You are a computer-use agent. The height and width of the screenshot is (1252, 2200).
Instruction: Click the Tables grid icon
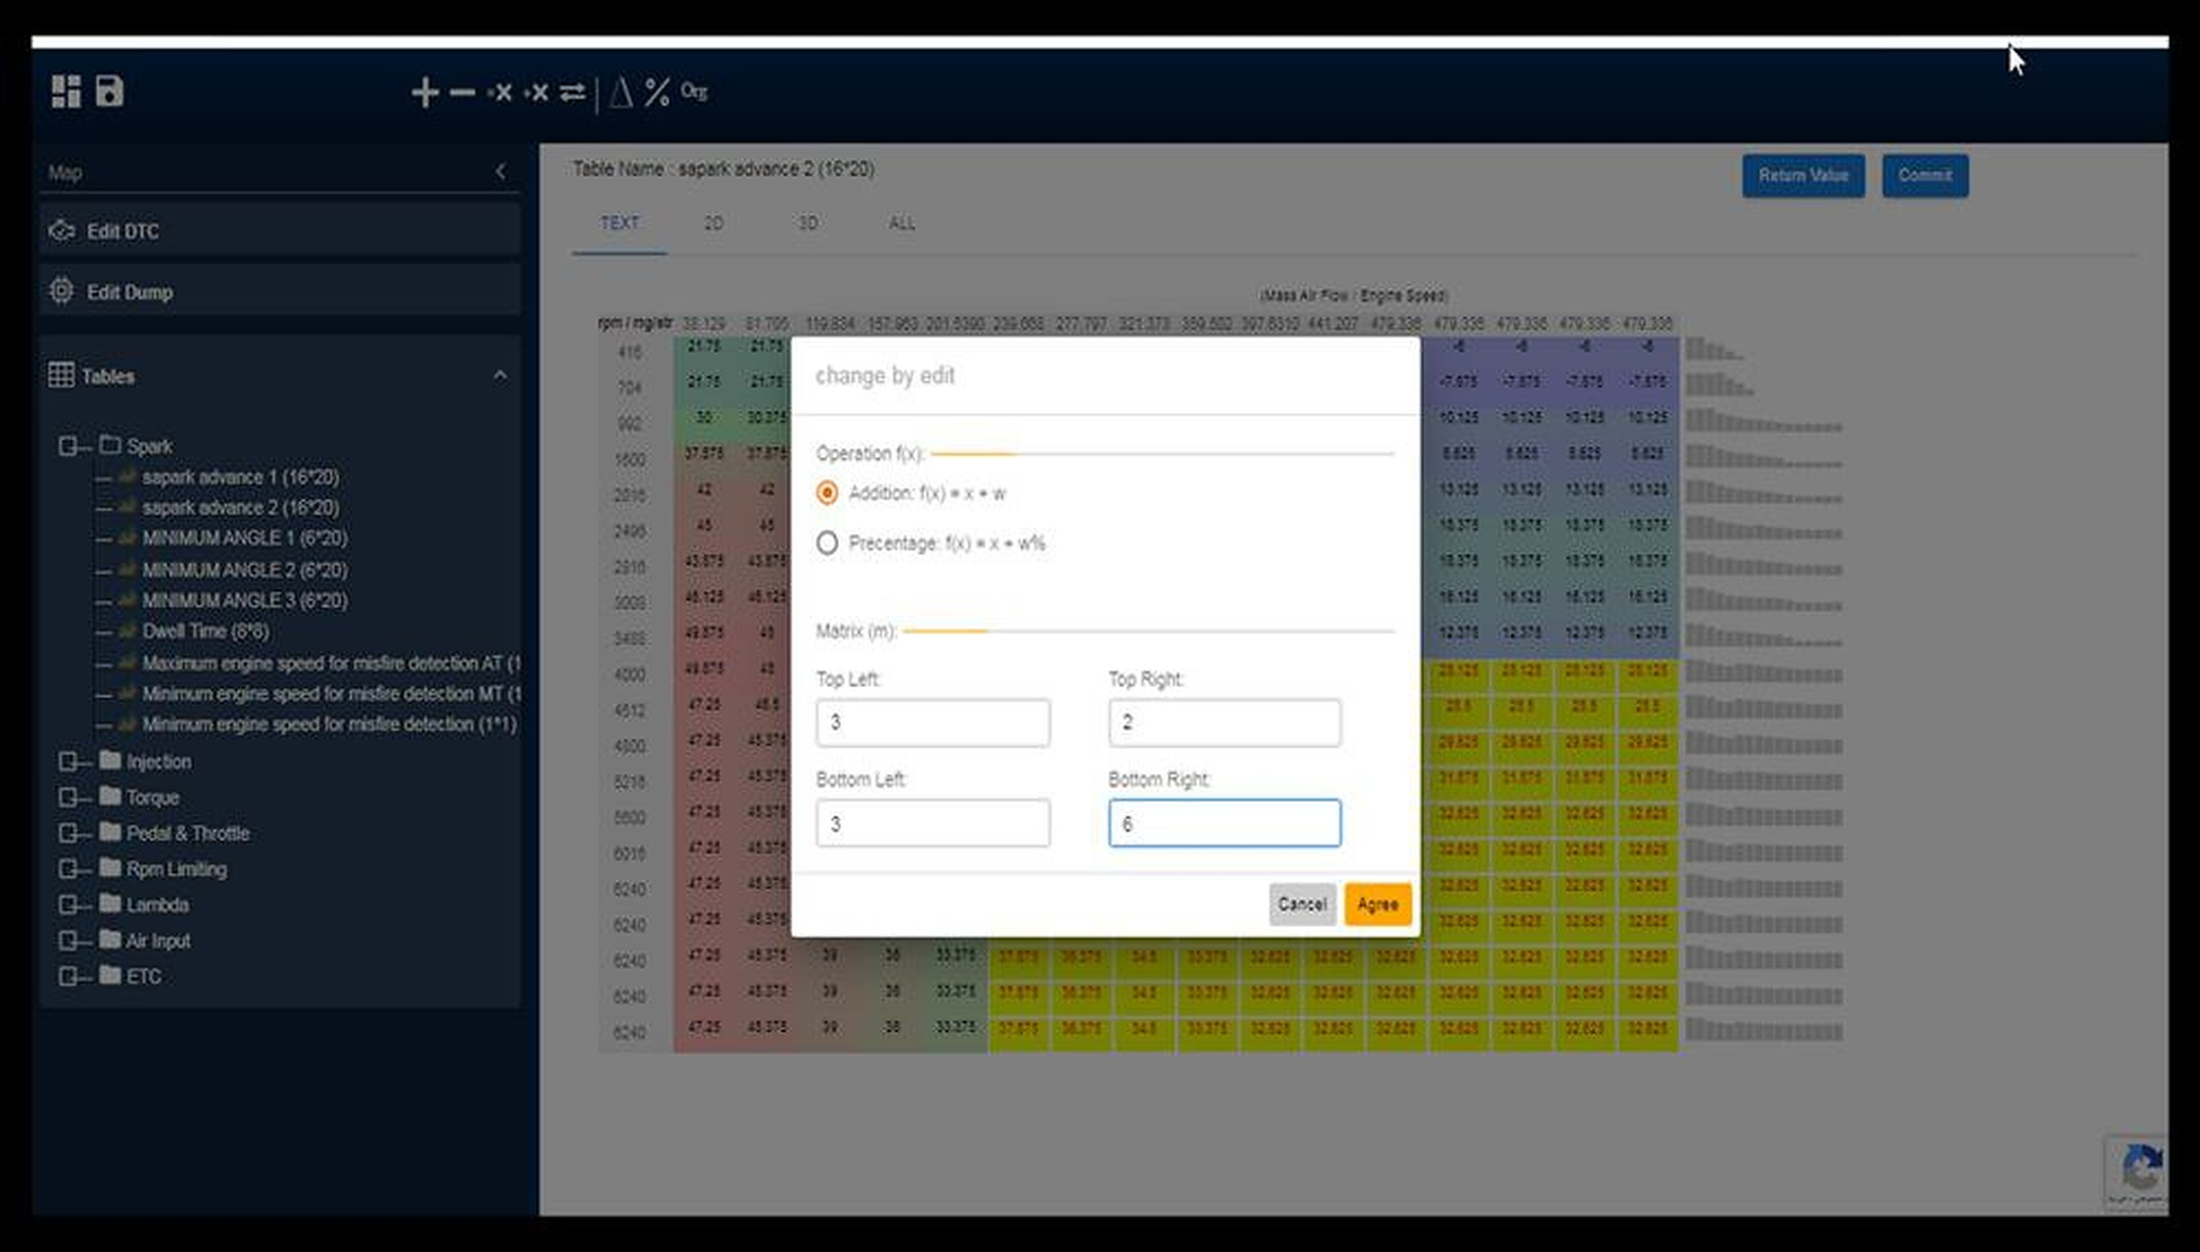[61, 375]
